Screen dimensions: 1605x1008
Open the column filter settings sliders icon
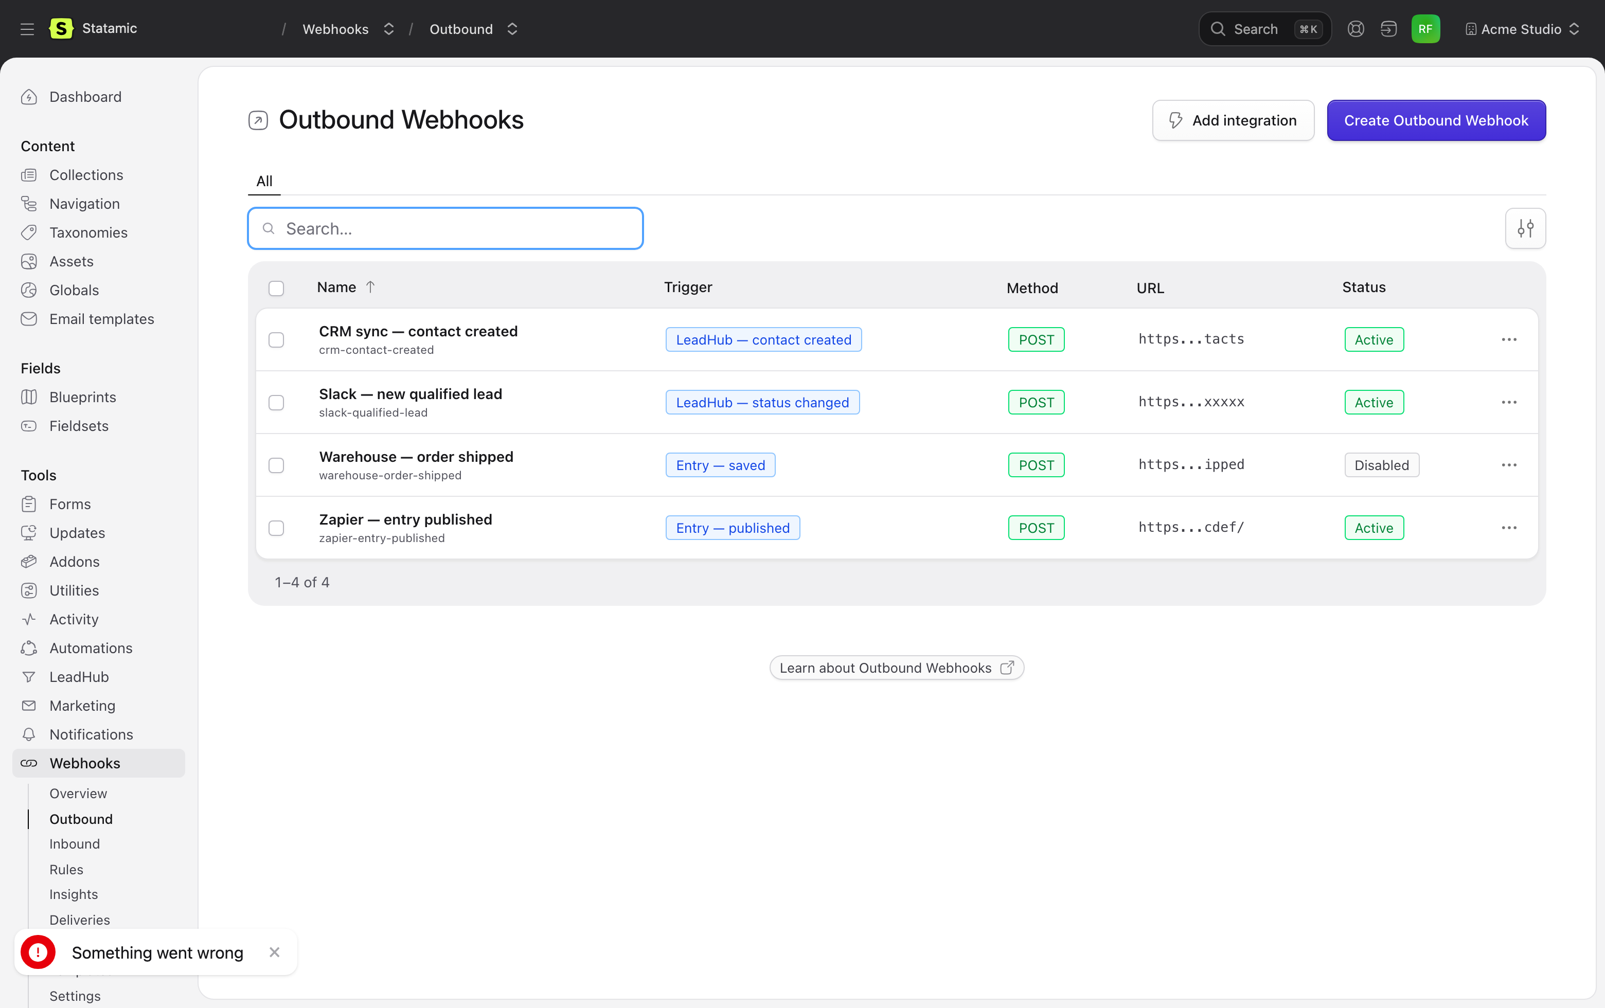tap(1525, 228)
